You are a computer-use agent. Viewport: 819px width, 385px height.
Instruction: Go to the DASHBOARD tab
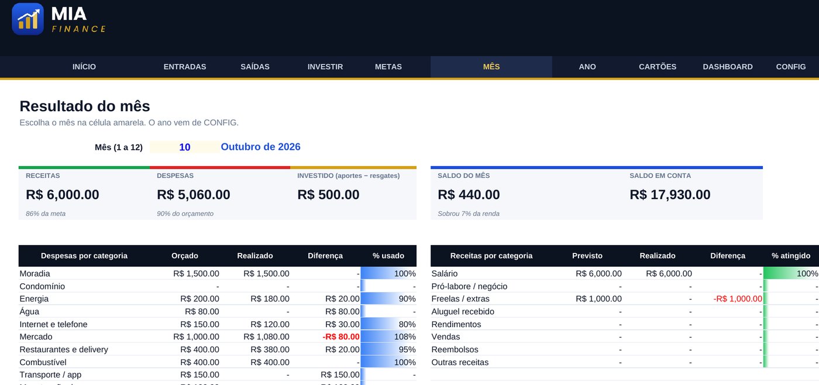(728, 67)
